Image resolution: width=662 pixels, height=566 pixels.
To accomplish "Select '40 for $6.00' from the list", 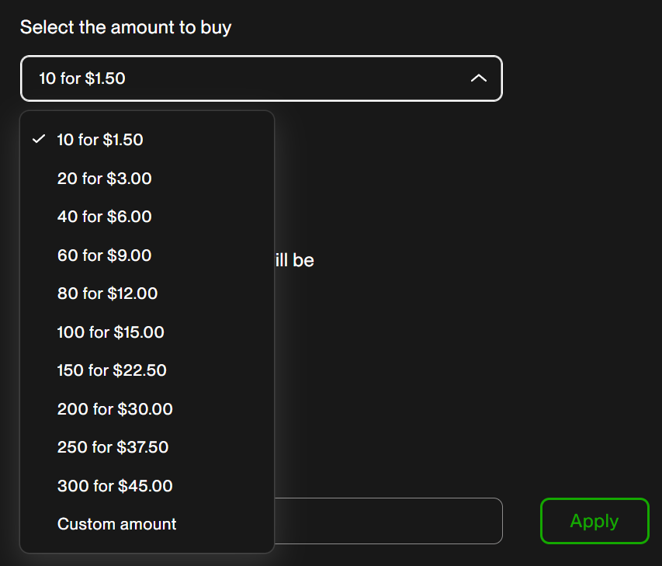I will coord(104,217).
